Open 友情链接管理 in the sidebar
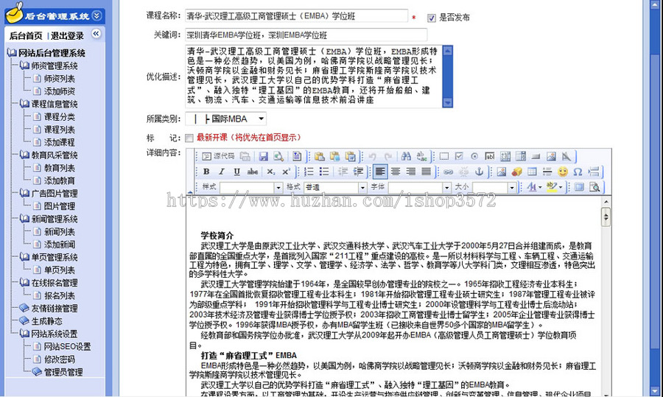This screenshot has width=663, height=397. pyautogui.click(x=55, y=308)
